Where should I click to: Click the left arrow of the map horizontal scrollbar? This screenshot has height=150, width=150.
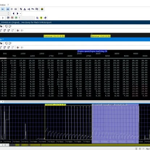3,101
